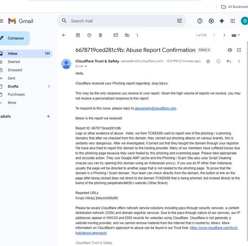Open message more options menu
The height and width of the screenshot is (246, 248).
pos(239,61)
